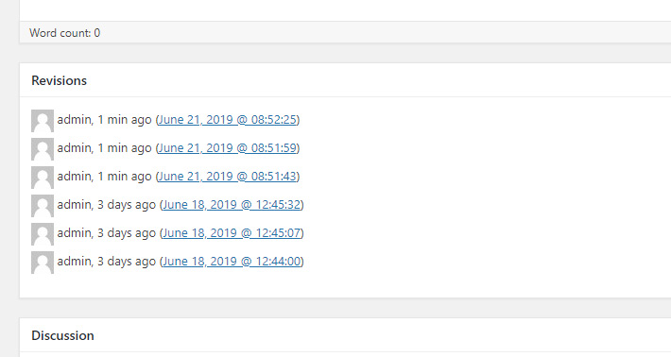The image size is (671, 357).
Task: Open revision June 18, 2019 @ 12:45:07
Action: pyautogui.click(x=232, y=233)
